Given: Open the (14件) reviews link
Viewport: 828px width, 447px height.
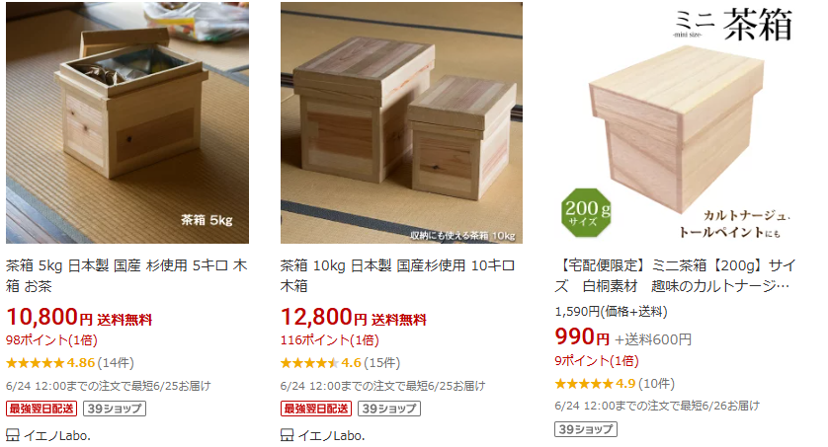Looking at the screenshot, I should tap(117, 363).
